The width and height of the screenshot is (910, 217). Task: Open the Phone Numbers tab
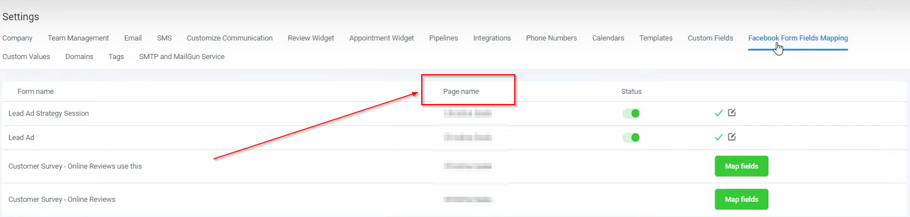pos(551,38)
